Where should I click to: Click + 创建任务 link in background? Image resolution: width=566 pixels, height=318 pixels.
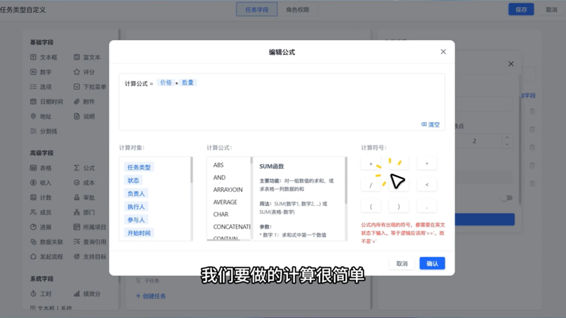click(x=150, y=296)
